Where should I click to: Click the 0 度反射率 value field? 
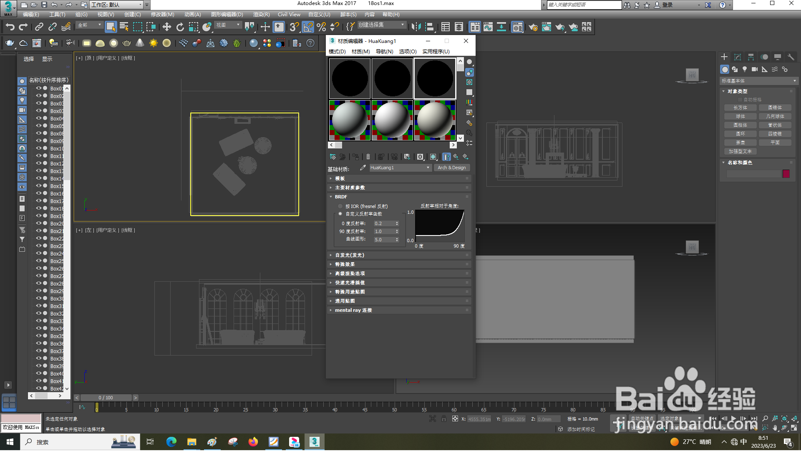384,223
